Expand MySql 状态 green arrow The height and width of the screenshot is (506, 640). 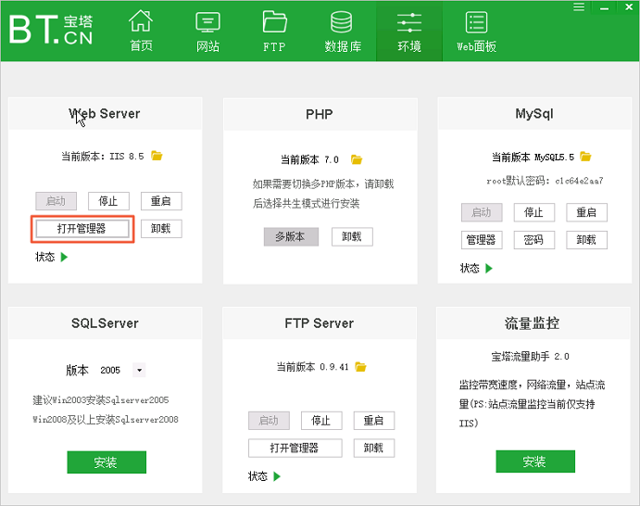coord(489,269)
